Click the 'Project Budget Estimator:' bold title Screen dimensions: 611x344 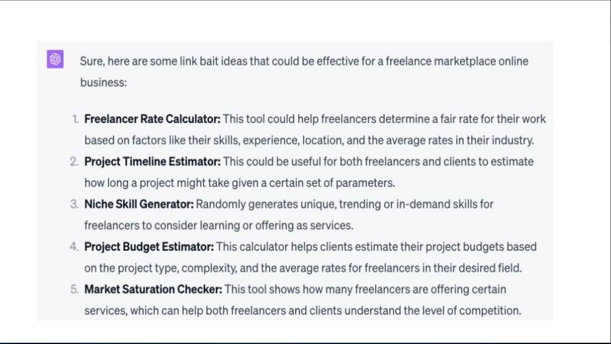click(x=149, y=247)
